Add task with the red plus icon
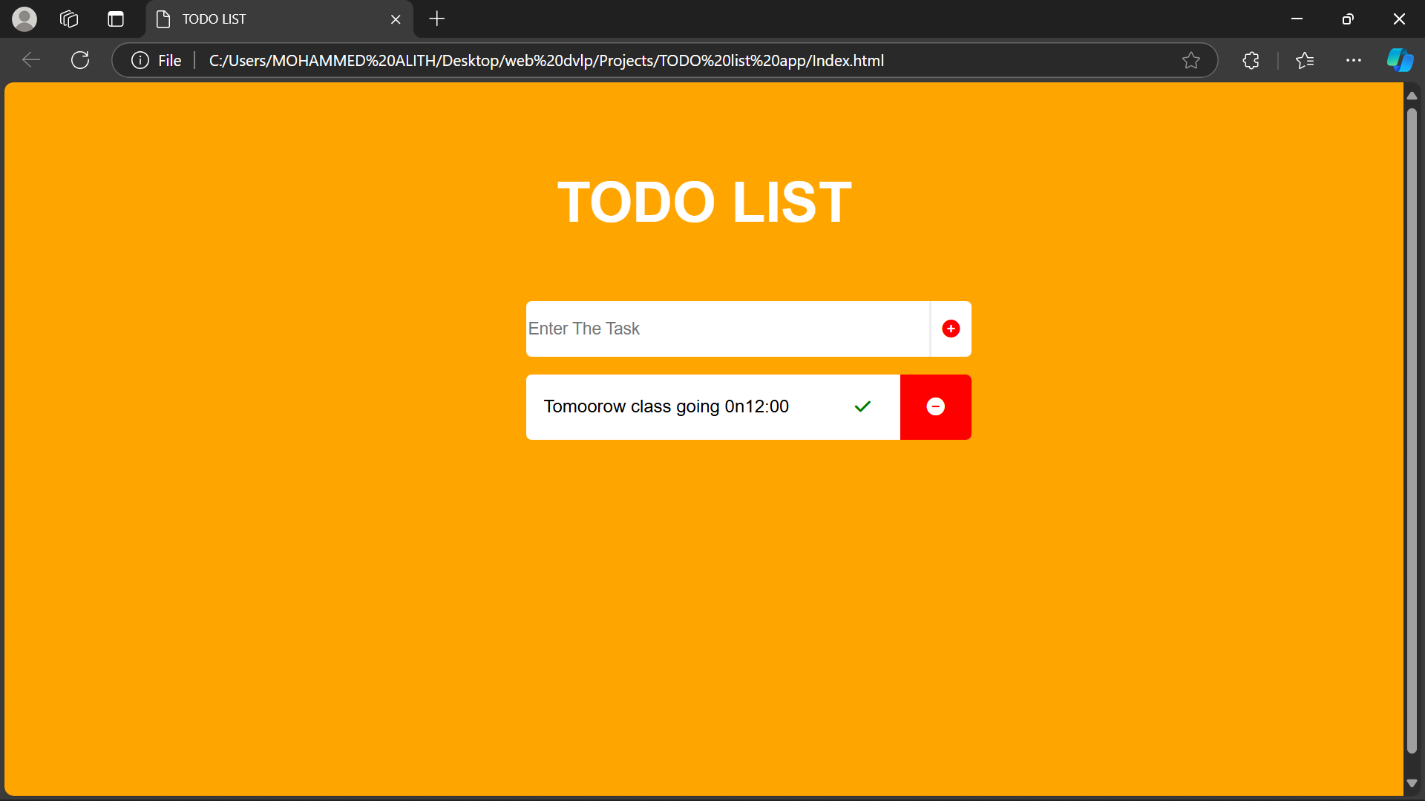This screenshot has width=1425, height=801. (951, 329)
